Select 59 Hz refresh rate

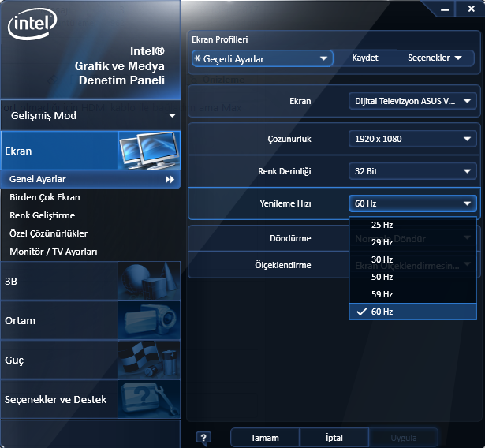[x=412, y=294]
